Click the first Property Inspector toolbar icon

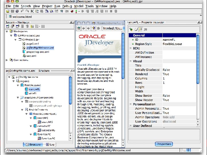[x=131, y=29]
